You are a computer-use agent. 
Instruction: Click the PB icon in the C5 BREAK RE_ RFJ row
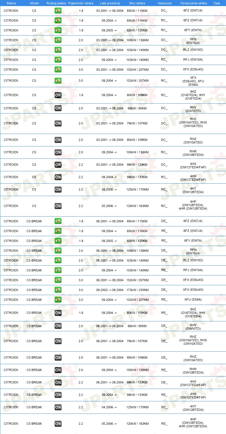58,270
